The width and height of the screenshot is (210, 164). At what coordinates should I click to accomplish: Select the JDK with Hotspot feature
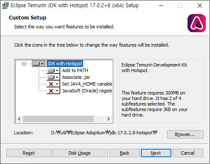[x=65, y=64]
